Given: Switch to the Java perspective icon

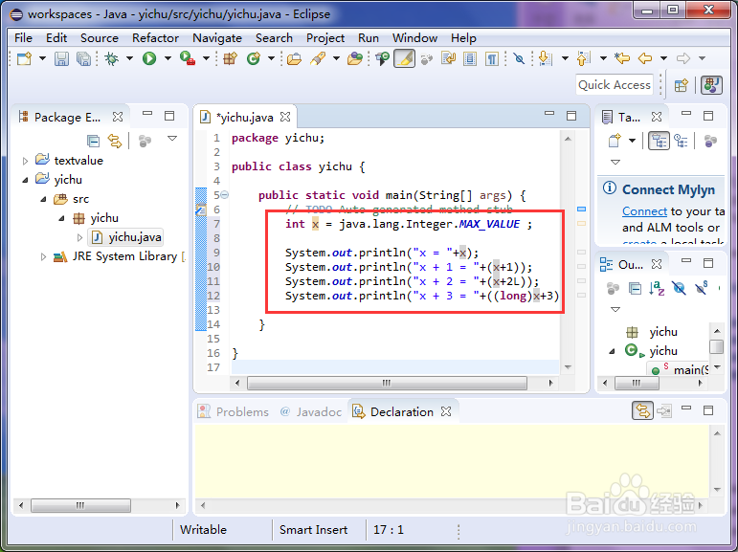Looking at the screenshot, I should pos(711,85).
